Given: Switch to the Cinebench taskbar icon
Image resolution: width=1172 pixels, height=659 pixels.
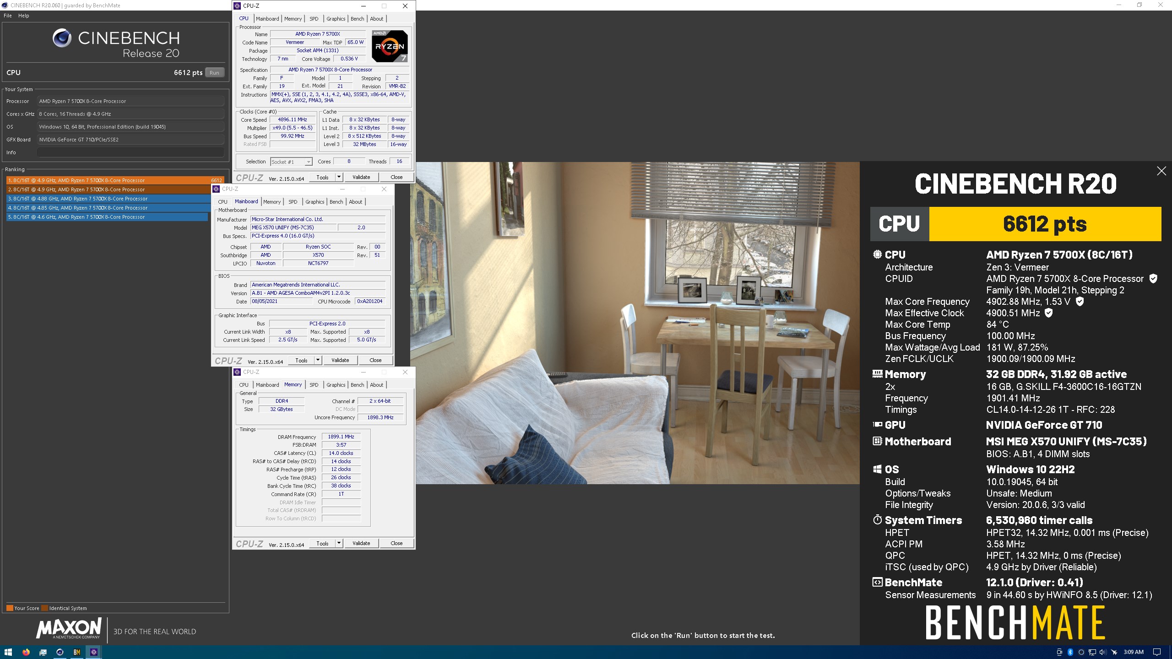Looking at the screenshot, I should 60,652.
